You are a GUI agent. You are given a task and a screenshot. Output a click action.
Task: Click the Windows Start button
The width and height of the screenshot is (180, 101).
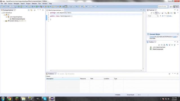3,99
